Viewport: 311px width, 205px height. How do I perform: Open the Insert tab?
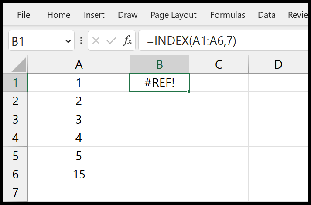(94, 15)
